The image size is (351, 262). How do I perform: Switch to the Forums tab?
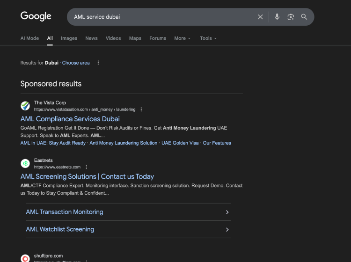click(158, 38)
